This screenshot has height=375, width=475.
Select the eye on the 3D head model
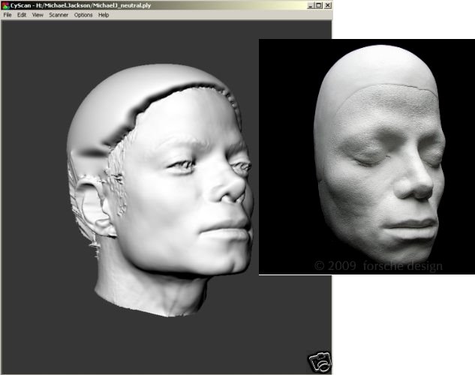click(182, 166)
